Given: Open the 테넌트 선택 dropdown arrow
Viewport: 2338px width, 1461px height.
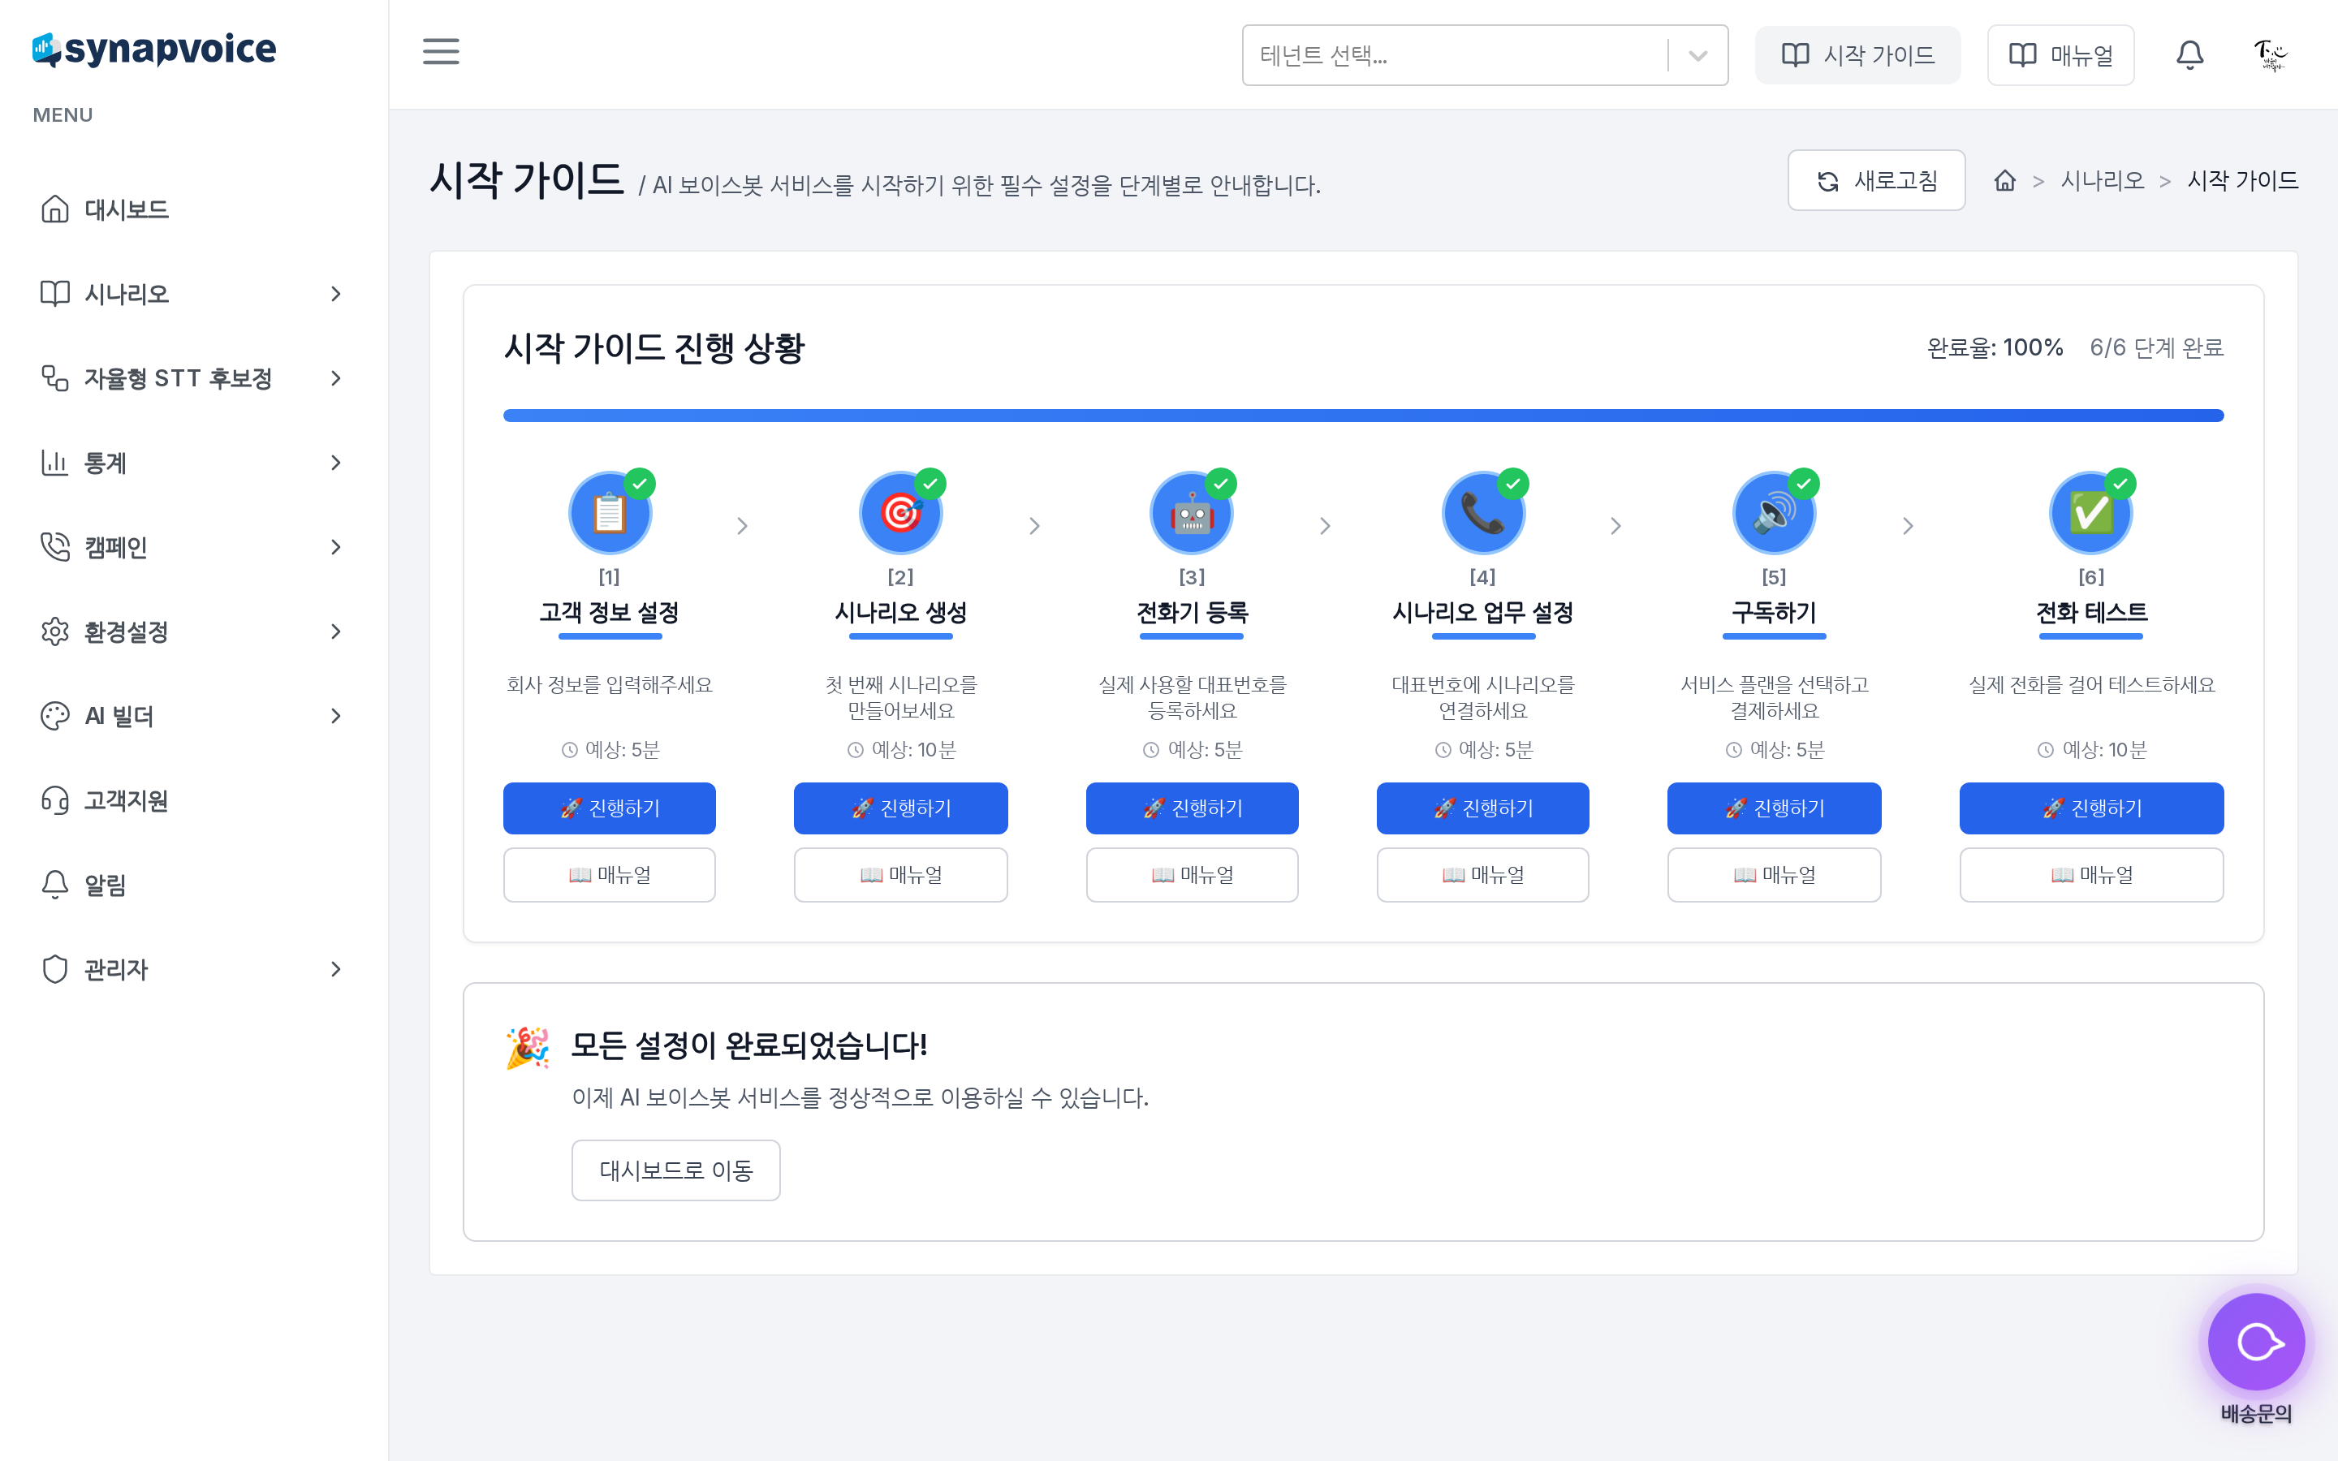Looking at the screenshot, I should tap(1697, 55).
